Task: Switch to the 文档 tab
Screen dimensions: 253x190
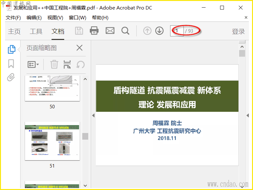Action: tap(58, 31)
